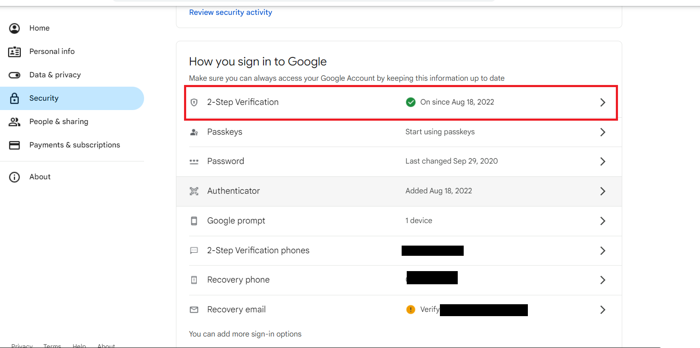The height and width of the screenshot is (348, 700).
Task: Click the 'Start using passkeys' text
Action: pyautogui.click(x=440, y=132)
